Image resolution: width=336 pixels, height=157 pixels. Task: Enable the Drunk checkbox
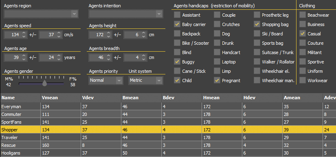click(x=217, y=43)
